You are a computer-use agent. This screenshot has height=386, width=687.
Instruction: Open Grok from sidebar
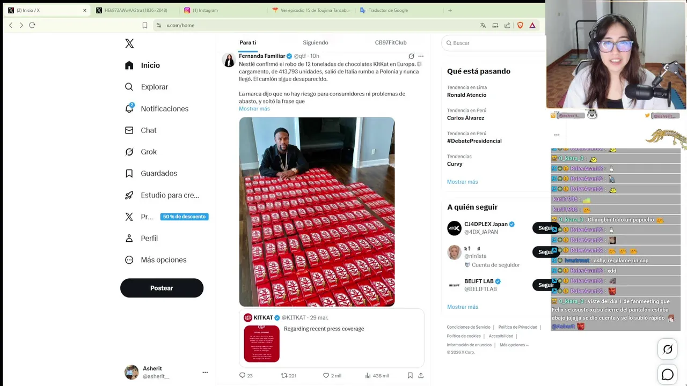tap(141, 152)
